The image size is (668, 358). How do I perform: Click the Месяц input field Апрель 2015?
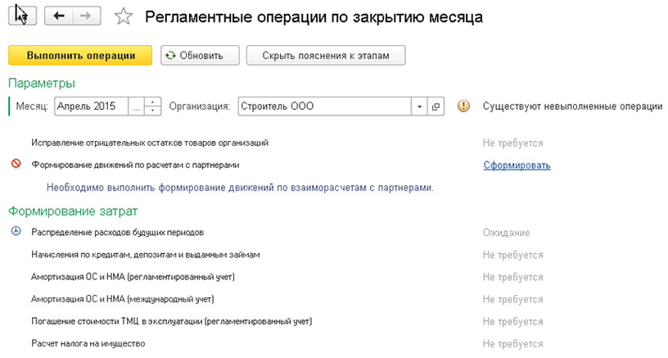91,106
